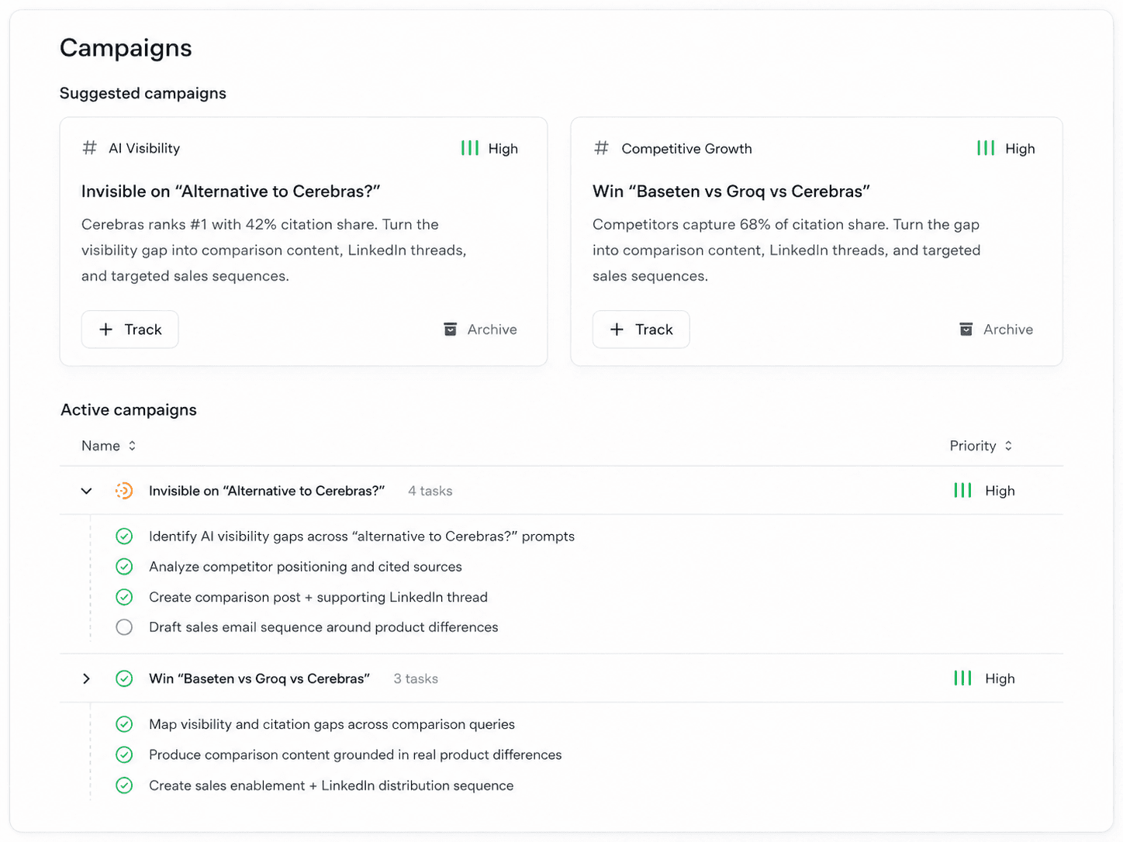The height and width of the screenshot is (842, 1123).
Task: Toggle task 'Analyze competitor positioning' checkmark
Action: tap(124, 567)
